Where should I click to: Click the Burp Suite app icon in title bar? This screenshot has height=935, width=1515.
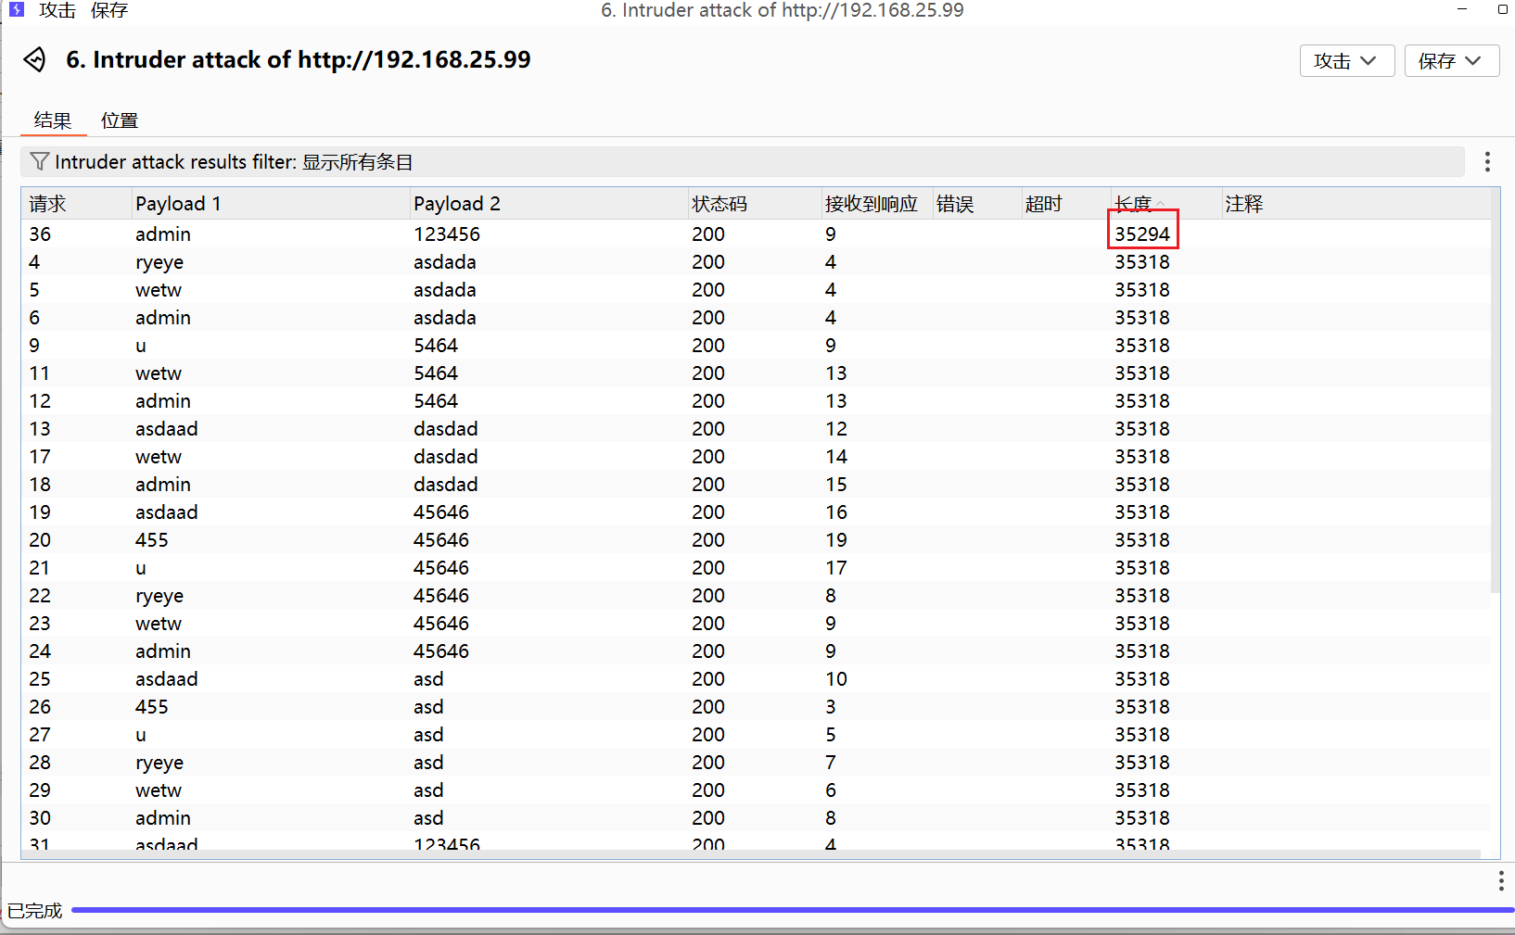click(x=16, y=10)
